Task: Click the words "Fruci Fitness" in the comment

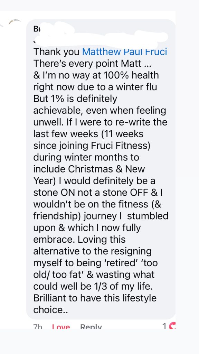Action: pyautogui.click(x=121, y=146)
